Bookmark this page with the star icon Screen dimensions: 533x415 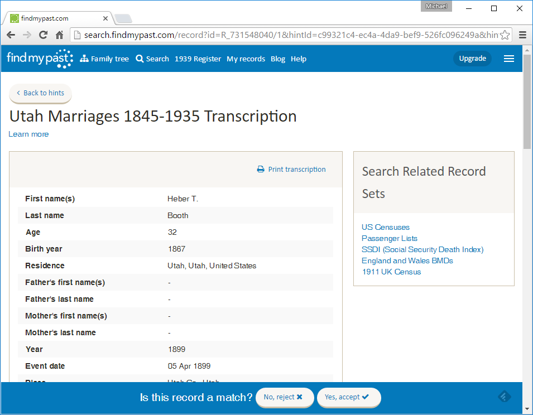point(505,35)
